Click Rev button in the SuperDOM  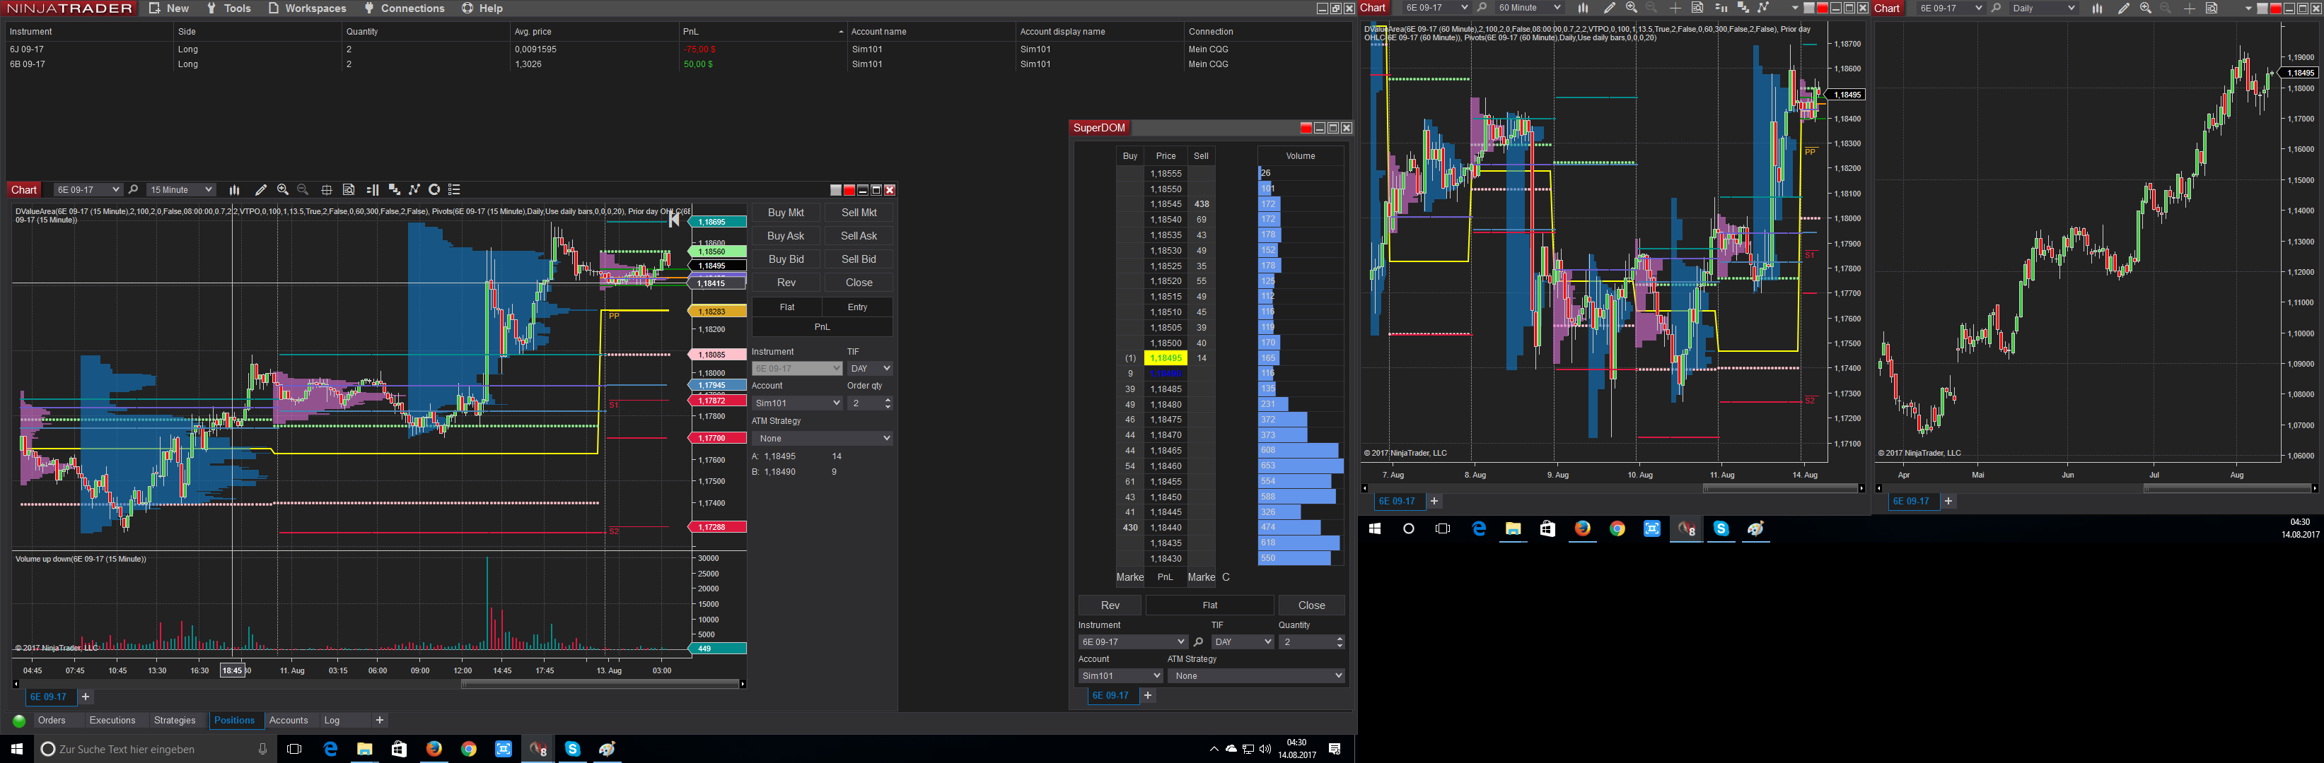[1110, 605]
